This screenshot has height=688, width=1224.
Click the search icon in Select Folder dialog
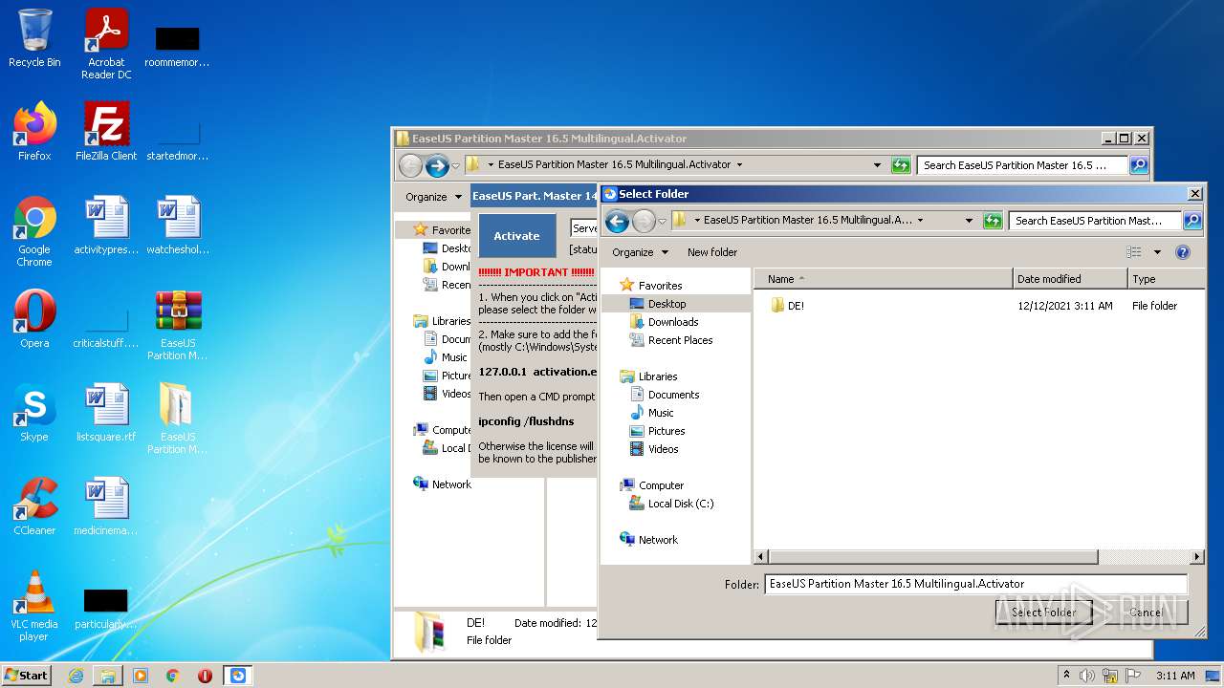click(x=1191, y=221)
